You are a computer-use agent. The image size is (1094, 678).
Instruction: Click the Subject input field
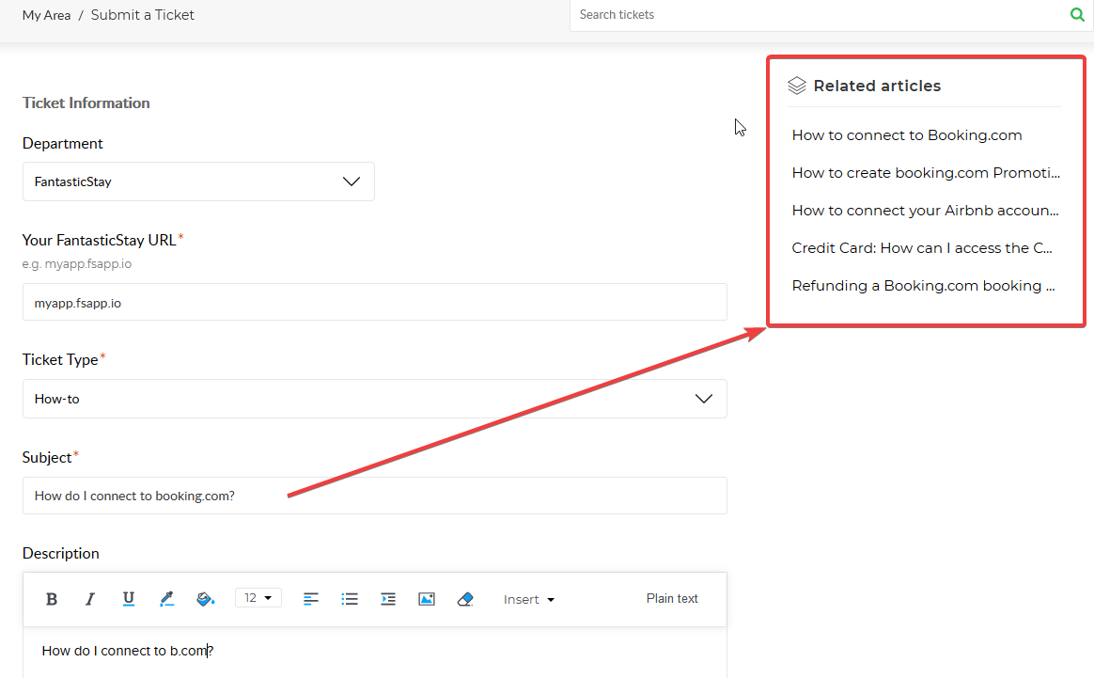pyautogui.click(x=375, y=496)
